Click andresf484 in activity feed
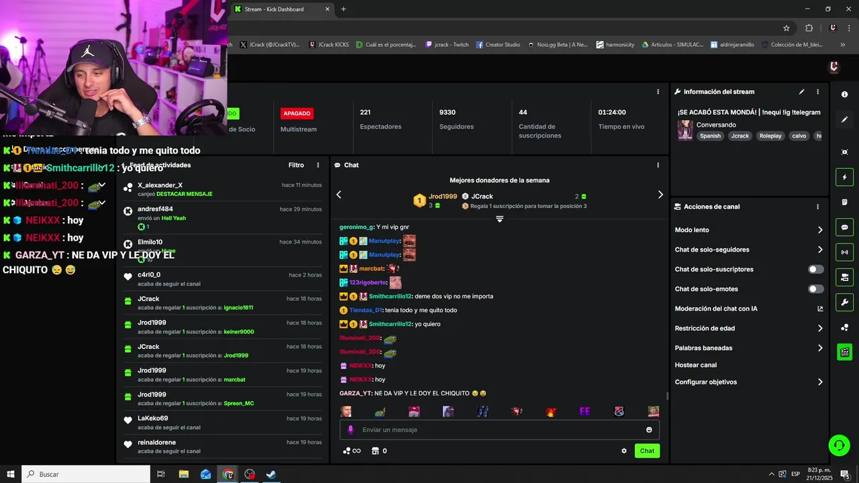The height and width of the screenshot is (483, 859). 155,209
